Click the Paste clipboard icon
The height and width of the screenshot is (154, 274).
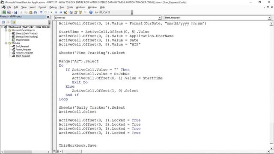pos(30,12)
